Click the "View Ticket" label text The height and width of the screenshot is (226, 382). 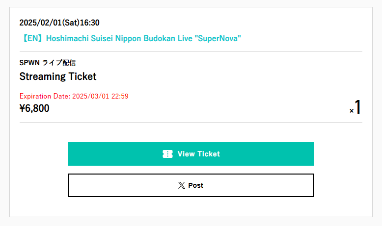(x=199, y=154)
